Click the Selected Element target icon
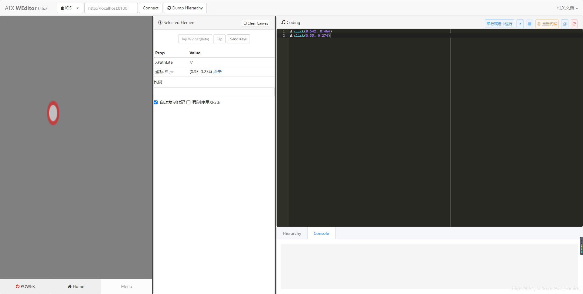 (160, 22)
